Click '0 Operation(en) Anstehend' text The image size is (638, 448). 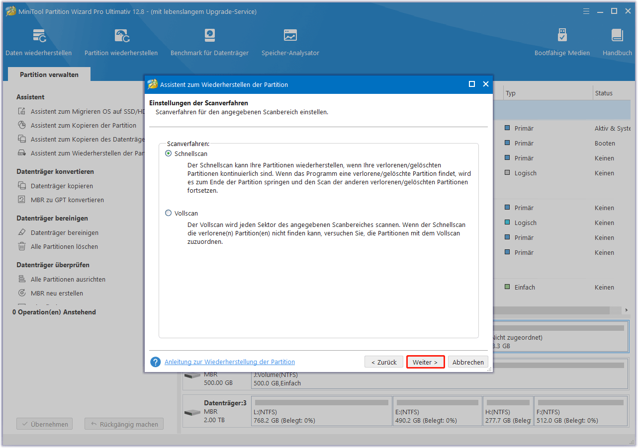(x=54, y=312)
